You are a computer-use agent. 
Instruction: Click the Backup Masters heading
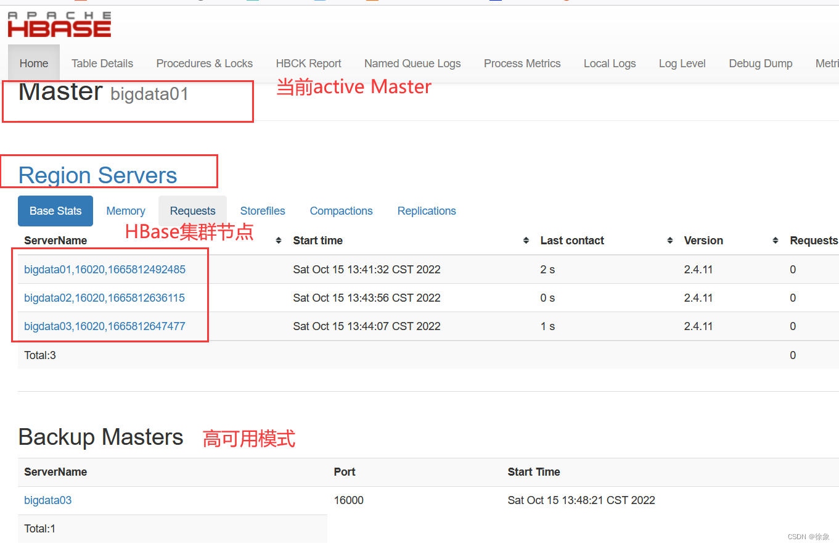(101, 437)
